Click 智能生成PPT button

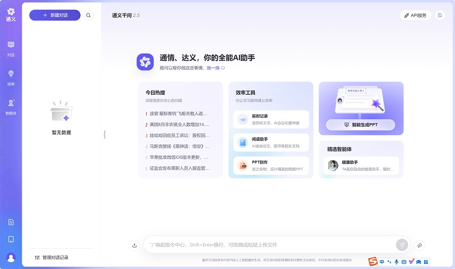[361, 125]
